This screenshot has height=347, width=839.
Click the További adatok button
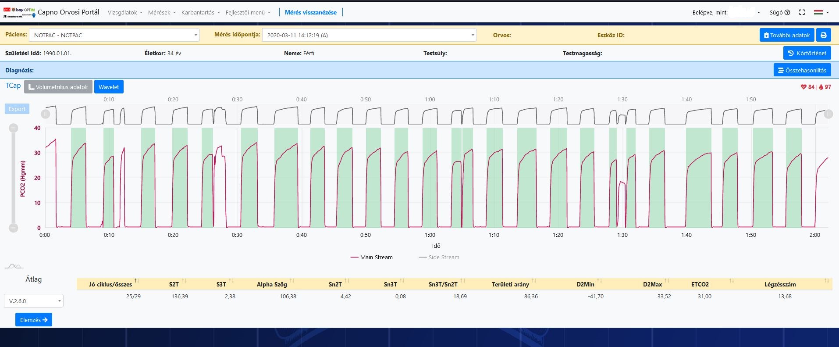(786, 35)
